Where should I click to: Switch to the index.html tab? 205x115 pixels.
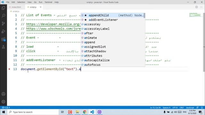[16, 7]
